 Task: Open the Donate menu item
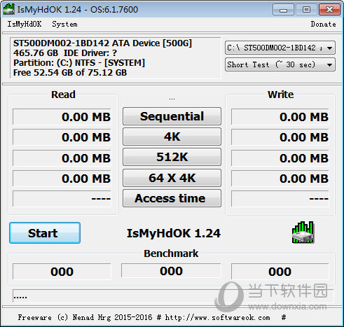(323, 24)
